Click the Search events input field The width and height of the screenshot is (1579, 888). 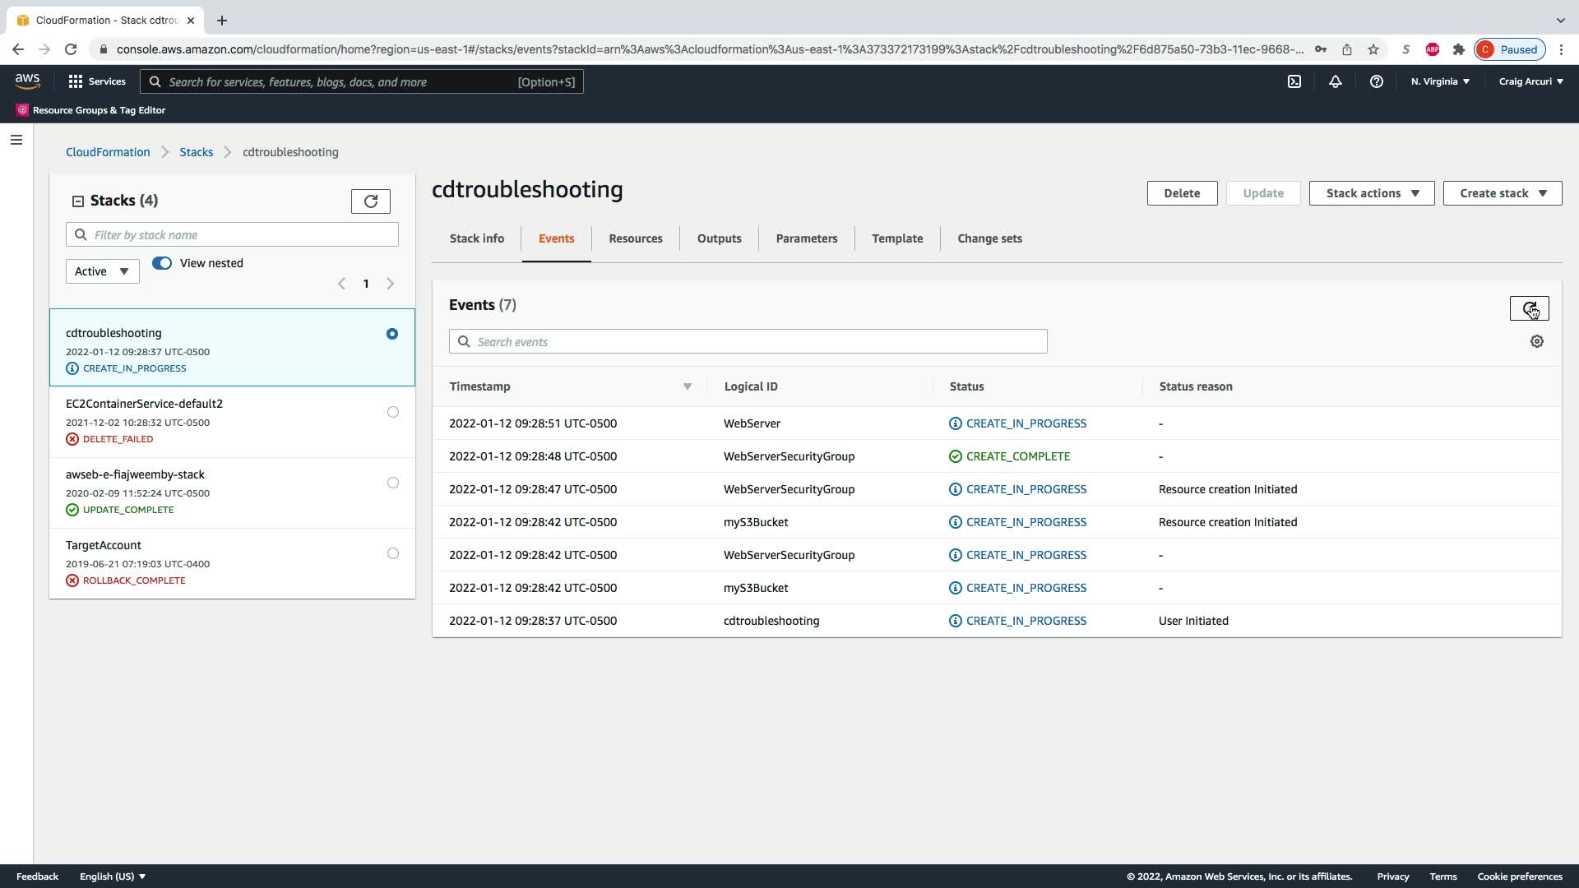[748, 342]
